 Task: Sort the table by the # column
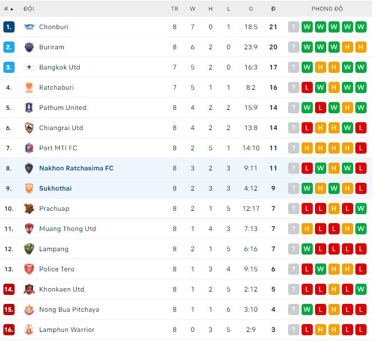point(8,9)
